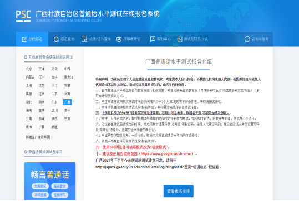Click the chat bubble icon for 咨询

(x=247, y=39)
